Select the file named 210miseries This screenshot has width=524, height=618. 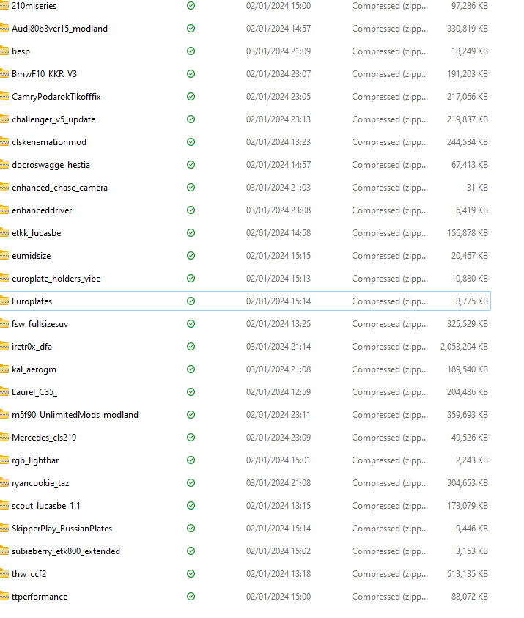pyautogui.click(x=34, y=6)
